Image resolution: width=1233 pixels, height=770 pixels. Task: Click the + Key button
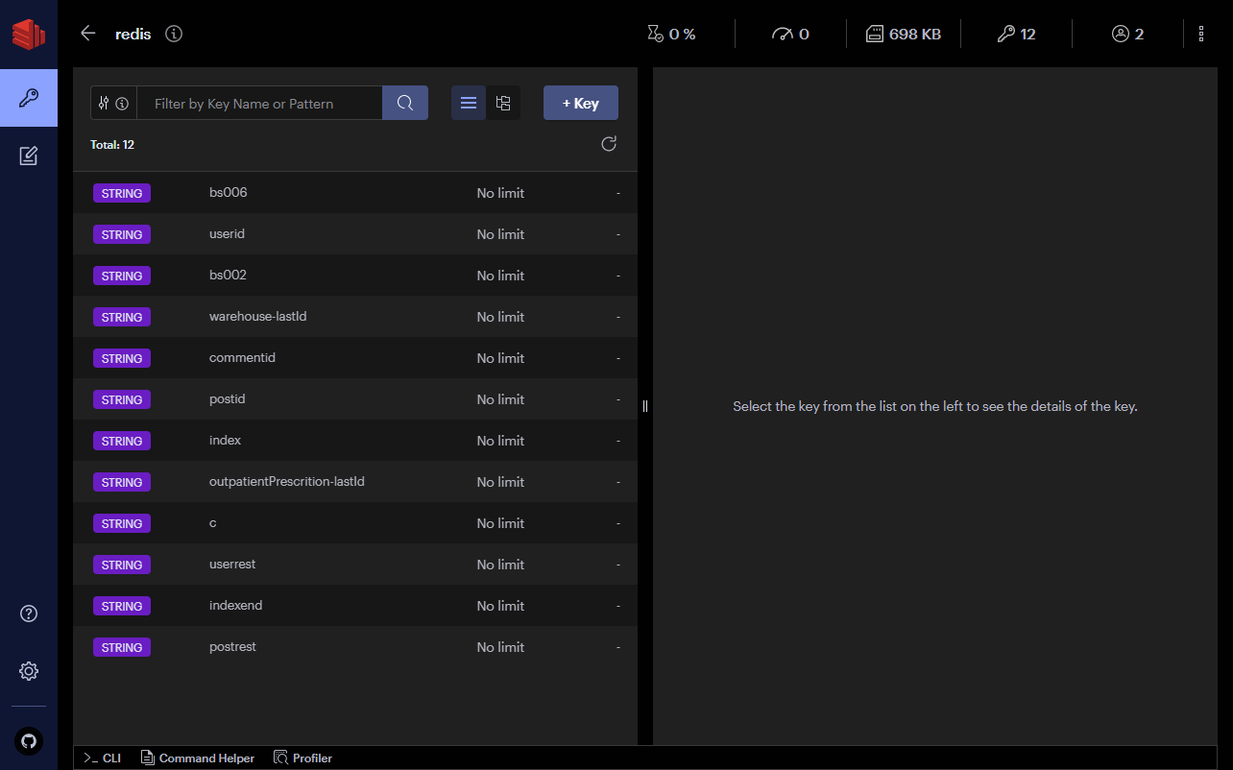point(581,104)
